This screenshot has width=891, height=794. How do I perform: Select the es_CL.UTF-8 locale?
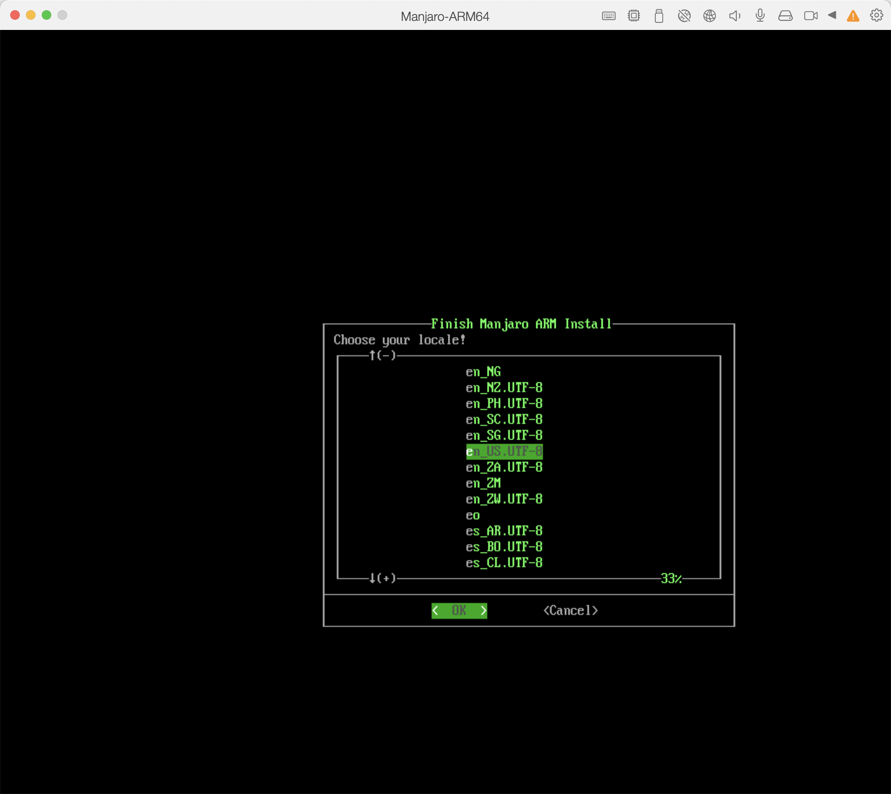(x=504, y=563)
